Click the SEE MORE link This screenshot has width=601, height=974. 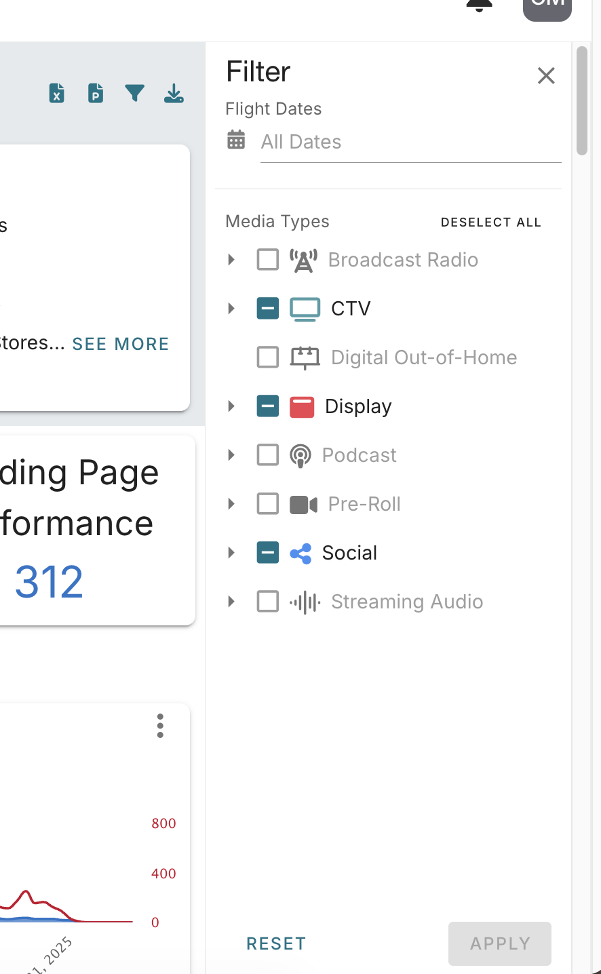pos(121,344)
